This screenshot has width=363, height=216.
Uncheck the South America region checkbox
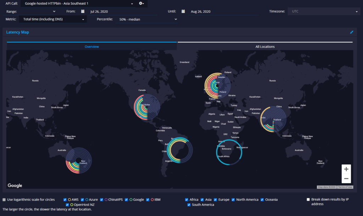(x=189, y=205)
